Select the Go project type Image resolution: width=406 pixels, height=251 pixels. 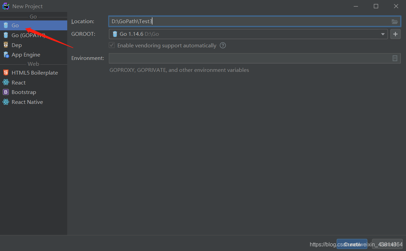click(34, 25)
